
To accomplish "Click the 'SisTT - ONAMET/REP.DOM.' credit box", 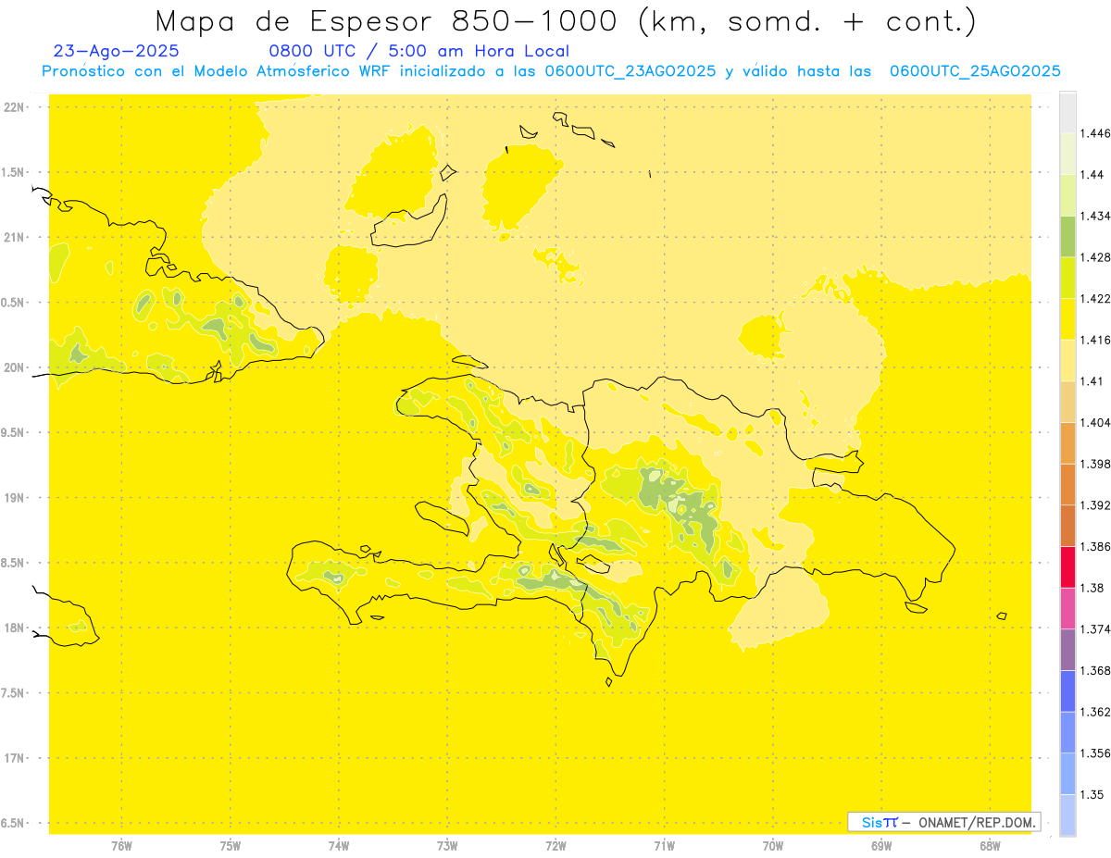I will coord(944,822).
